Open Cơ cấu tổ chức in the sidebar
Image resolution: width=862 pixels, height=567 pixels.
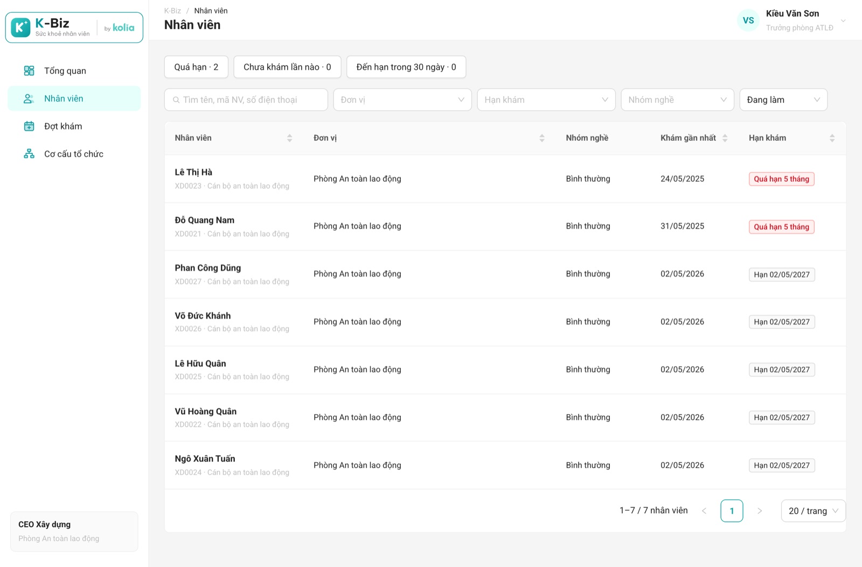tap(74, 154)
